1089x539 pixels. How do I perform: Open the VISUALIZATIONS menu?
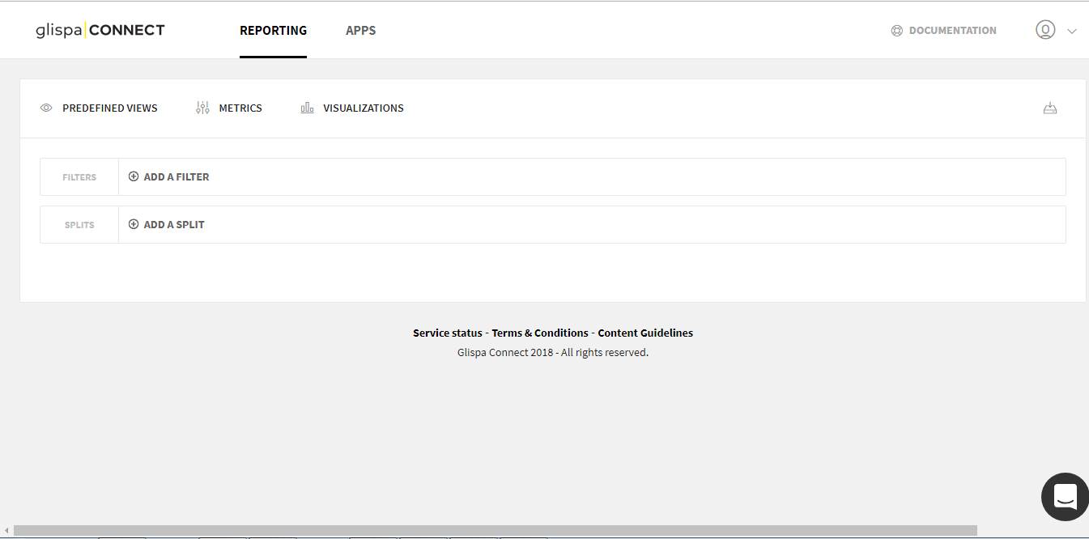pyautogui.click(x=363, y=108)
